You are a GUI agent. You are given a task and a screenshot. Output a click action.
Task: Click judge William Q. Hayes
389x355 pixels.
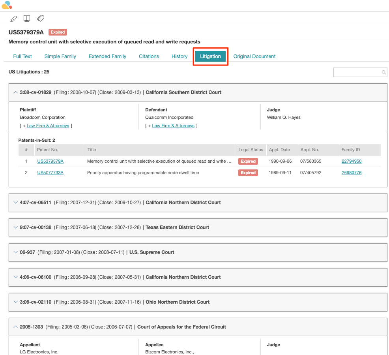(284, 117)
